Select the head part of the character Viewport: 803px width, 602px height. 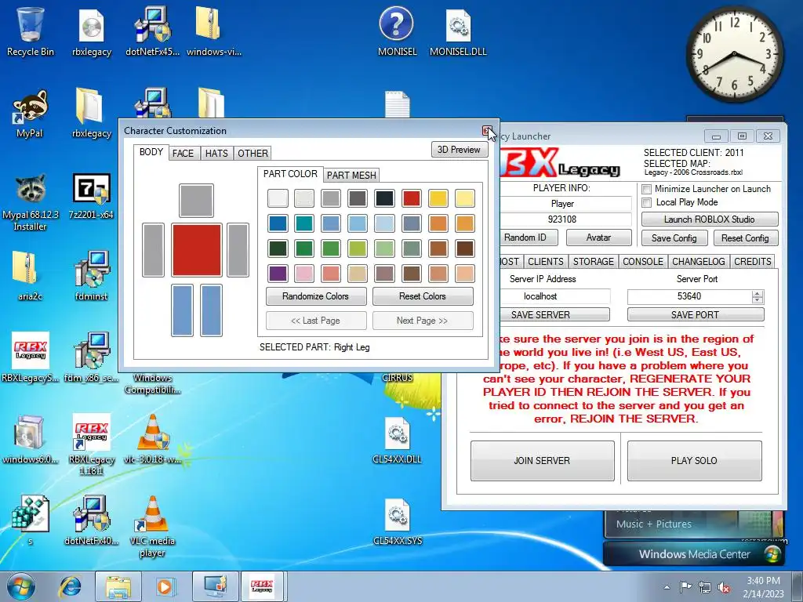click(x=196, y=201)
